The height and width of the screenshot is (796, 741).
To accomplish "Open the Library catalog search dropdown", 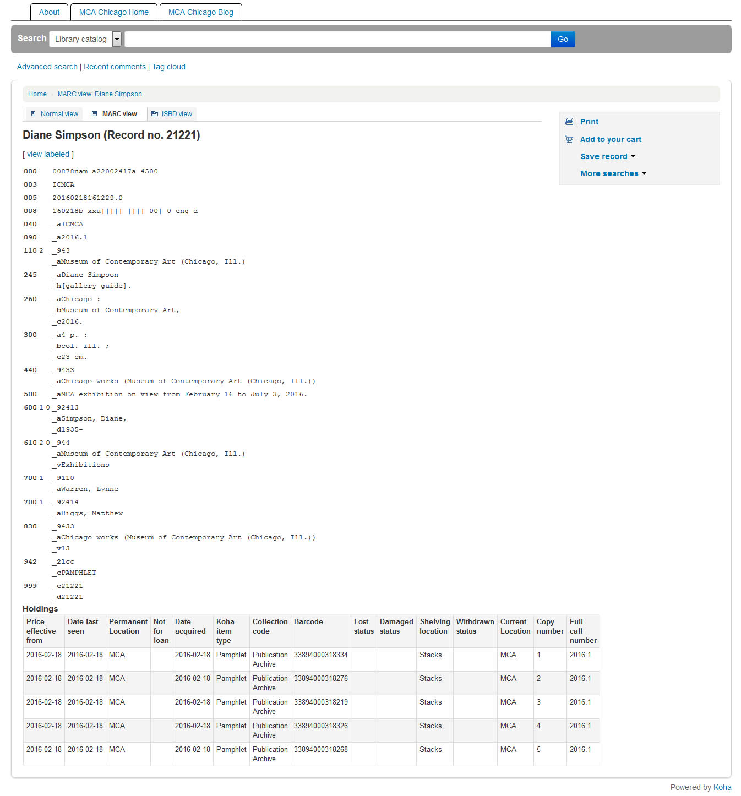I will (x=85, y=39).
